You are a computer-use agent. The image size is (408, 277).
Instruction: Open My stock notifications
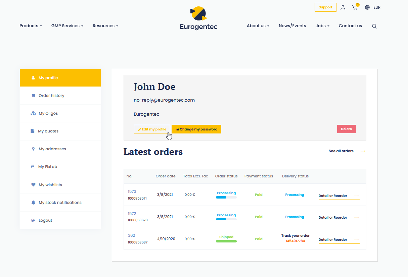click(x=60, y=203)
